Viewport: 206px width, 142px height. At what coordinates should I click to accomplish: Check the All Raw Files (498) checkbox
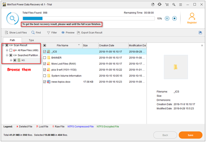tap(11, 50)
